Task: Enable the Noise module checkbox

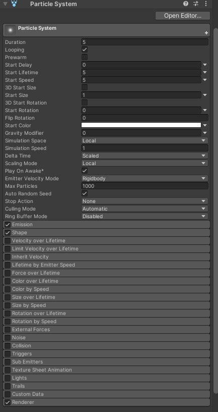Action: (8, 338)
